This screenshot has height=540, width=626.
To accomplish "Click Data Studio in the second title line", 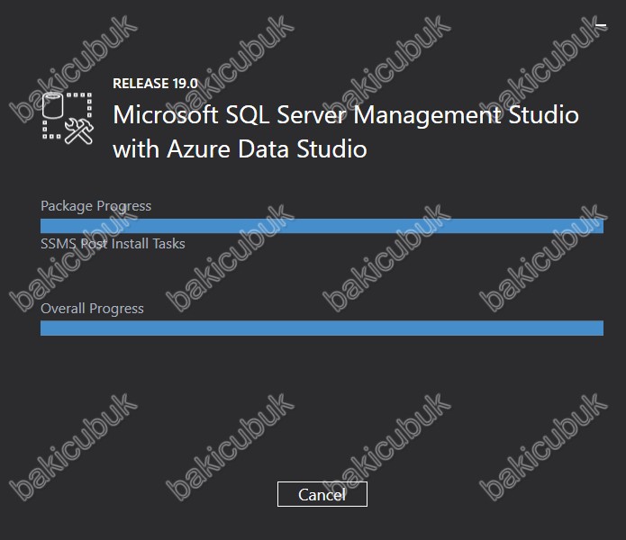I will (x=303, y=149).
